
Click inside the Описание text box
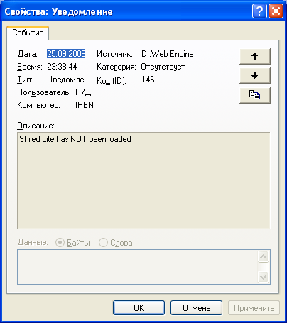tap(143, 180)
